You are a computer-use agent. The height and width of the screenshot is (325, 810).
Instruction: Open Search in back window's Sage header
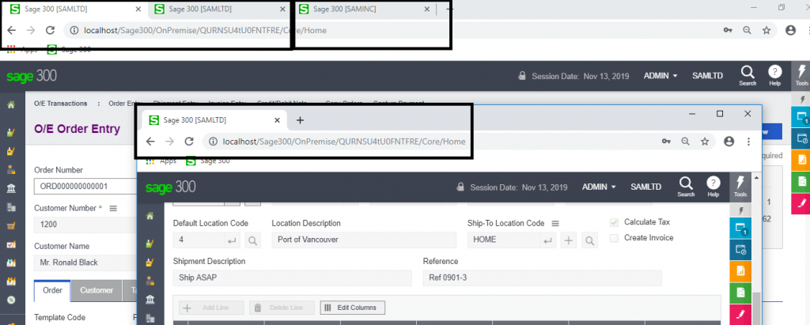[748, 75]
